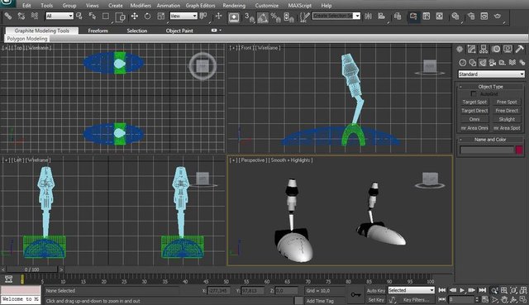The height and width of the screenshot is (305, 529).
Task: Select the Rotate tool
Action: [147, 16]
